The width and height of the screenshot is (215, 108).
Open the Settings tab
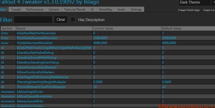tap(136, 10)
